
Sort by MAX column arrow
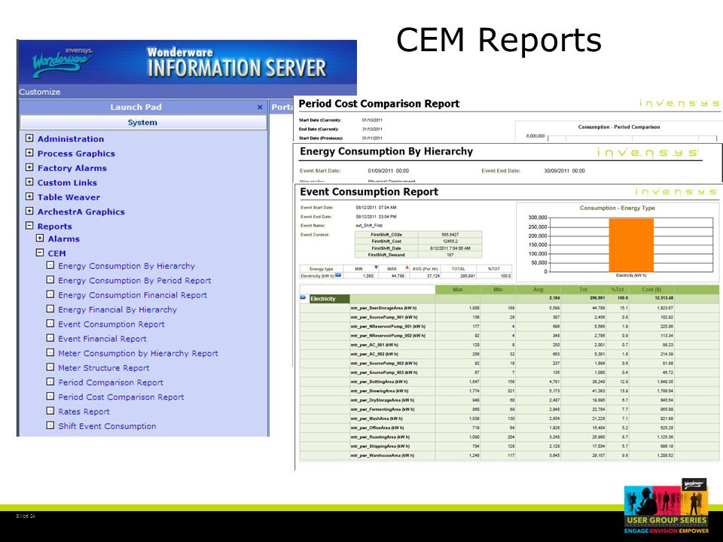407,267
